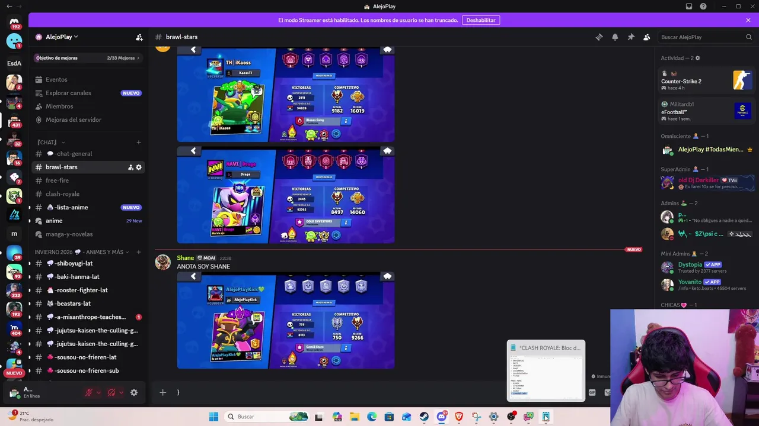Unmute the microphone
This screenshot has width=759, height=426.
coord(89,392)
